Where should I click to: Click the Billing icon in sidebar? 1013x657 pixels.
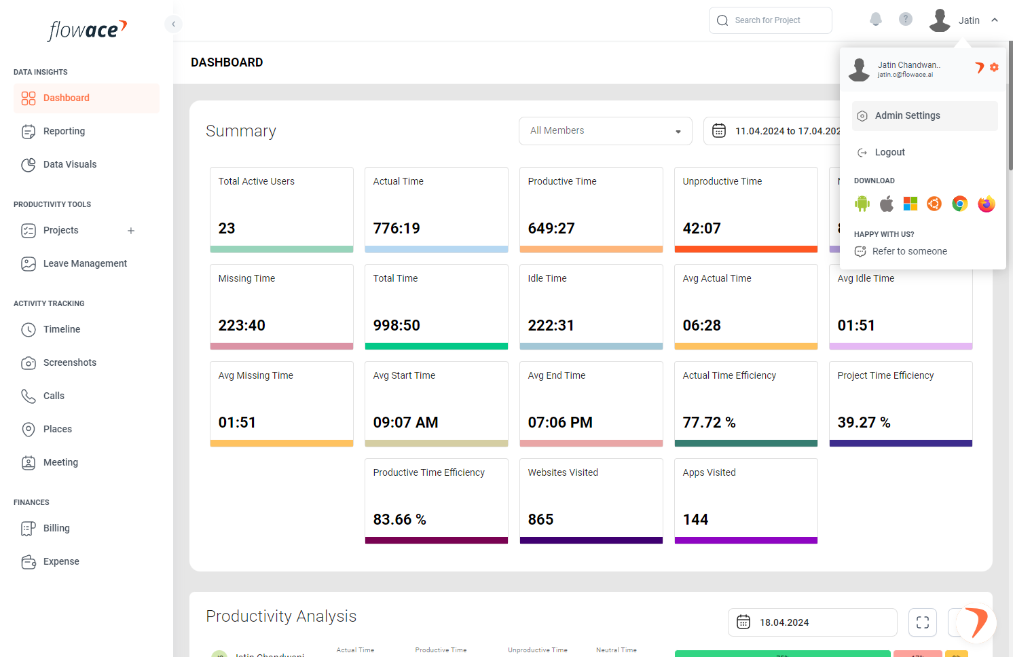pos(29,529)
